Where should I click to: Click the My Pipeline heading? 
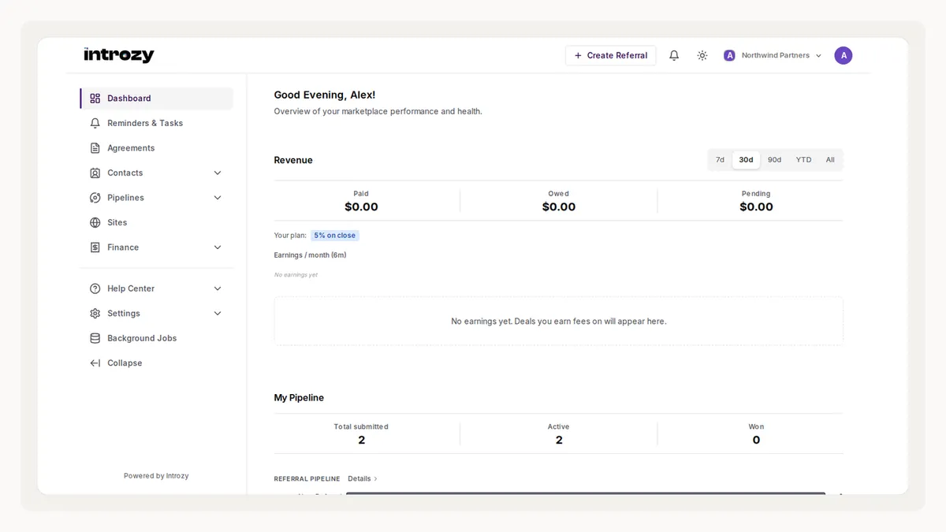(299, 398)
